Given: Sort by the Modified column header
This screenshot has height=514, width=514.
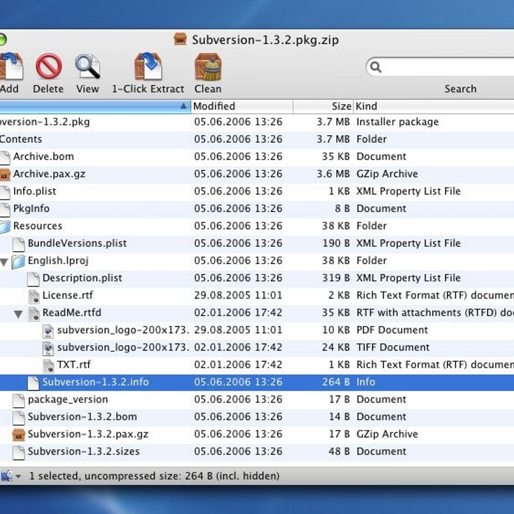Looking at the screenshot, I should tap(242, 106).
